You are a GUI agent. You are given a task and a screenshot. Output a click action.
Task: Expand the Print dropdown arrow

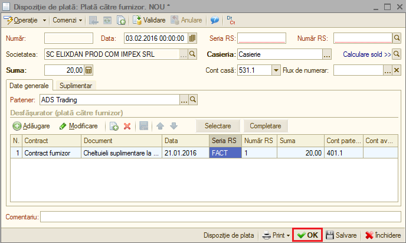288,235
